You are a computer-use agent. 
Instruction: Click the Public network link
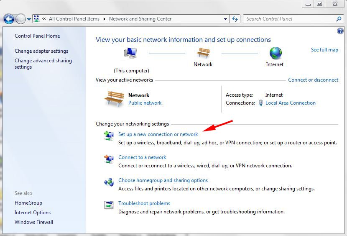(145, 103)
